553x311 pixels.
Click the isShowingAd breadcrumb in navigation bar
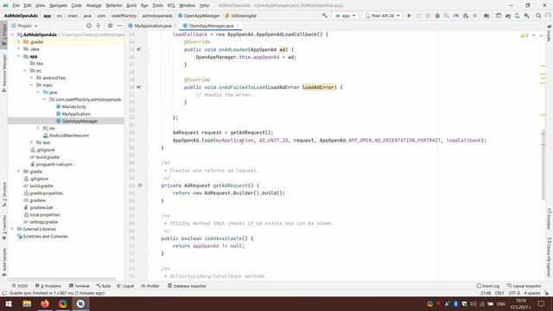(x=240, y=16)
